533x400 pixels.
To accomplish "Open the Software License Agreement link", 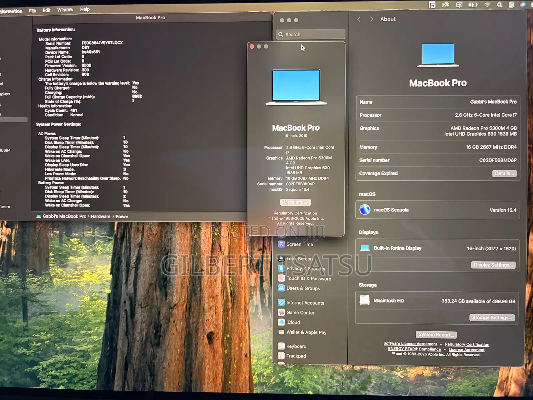I will point(410,344).
